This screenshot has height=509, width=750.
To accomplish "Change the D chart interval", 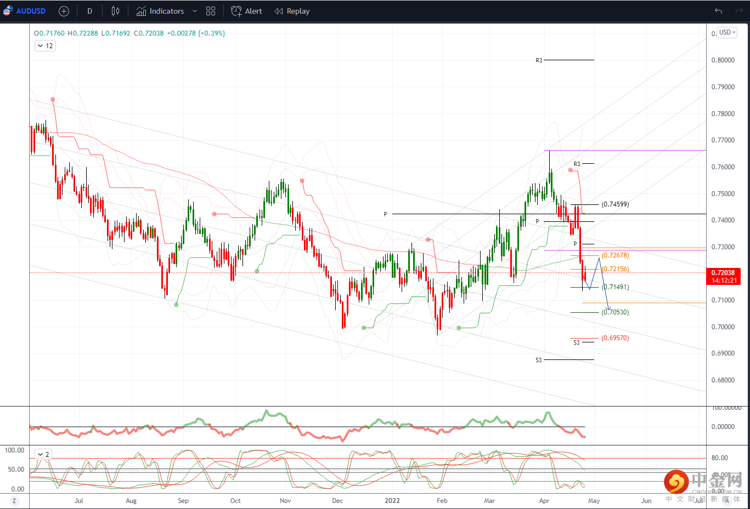I will pyautogui.click(x=89, y=11).
